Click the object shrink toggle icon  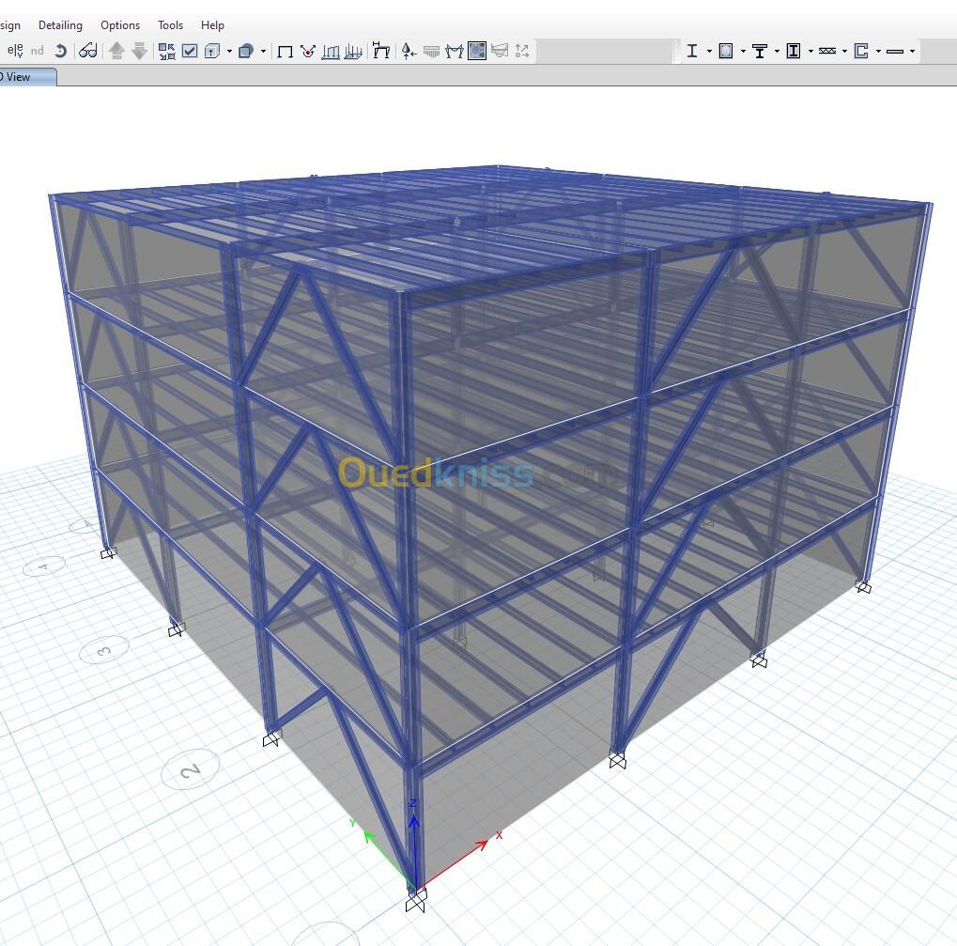(166, 52)
